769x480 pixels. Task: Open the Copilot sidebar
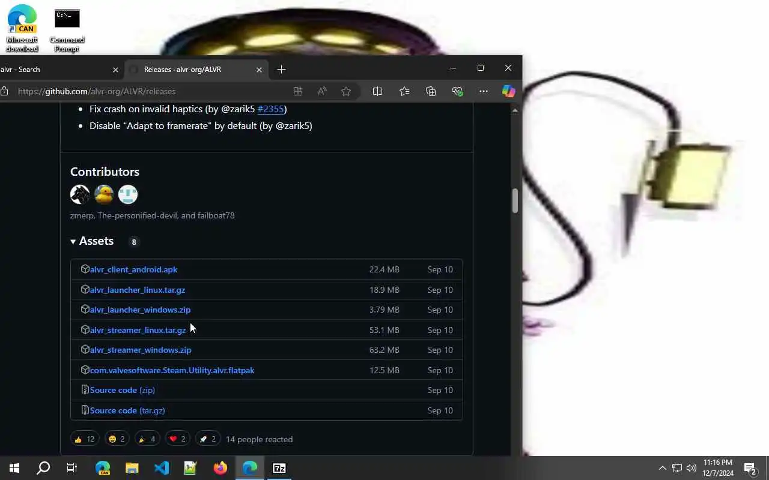(509, 91)
